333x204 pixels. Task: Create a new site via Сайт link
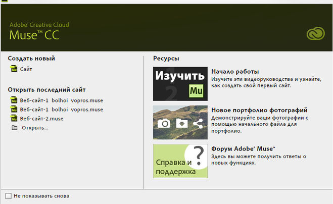pyautogui.click(x=26, y=69)
